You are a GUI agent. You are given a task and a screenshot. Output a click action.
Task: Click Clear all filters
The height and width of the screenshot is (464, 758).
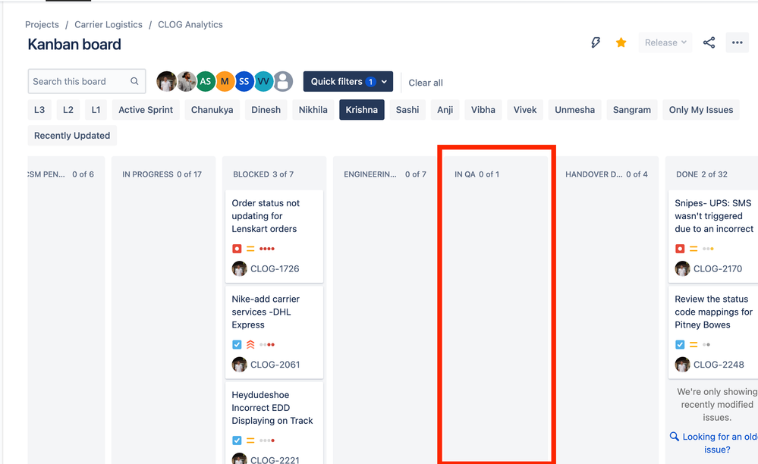426,83
